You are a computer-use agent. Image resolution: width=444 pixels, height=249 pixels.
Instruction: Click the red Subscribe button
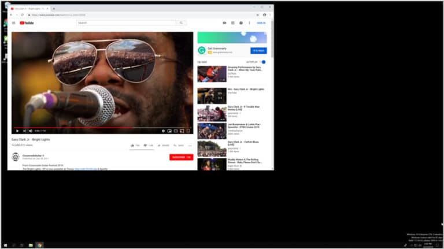click(x=181, y=157)
